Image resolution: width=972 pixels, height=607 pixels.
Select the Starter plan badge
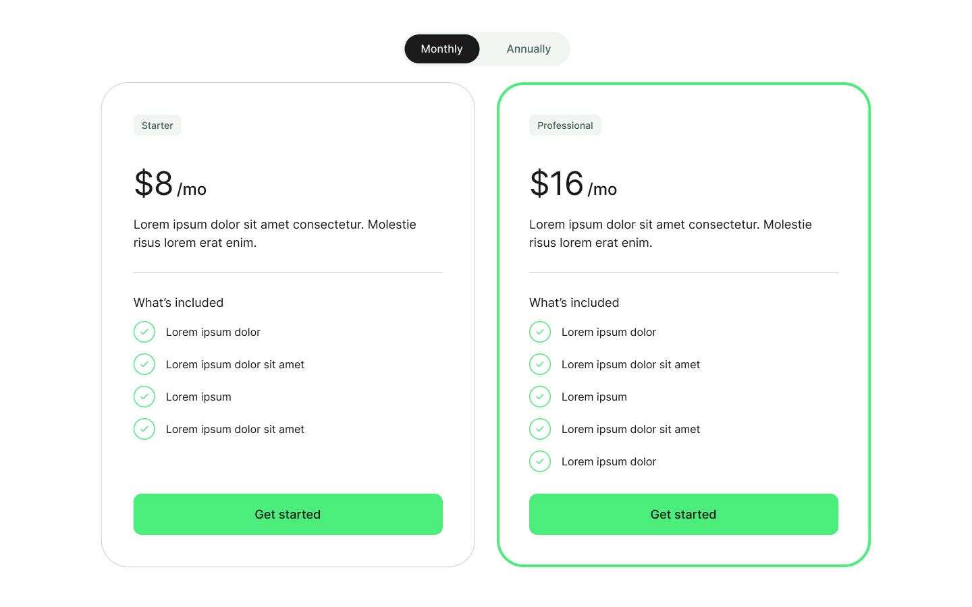coord(157,125)
